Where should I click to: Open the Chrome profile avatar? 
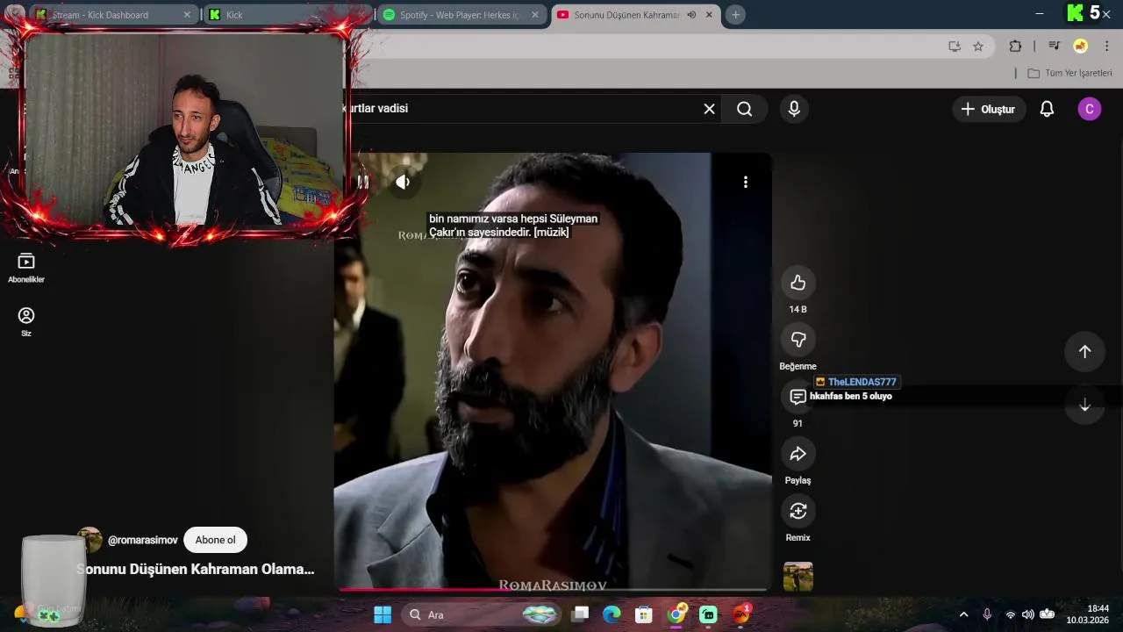1081,47
